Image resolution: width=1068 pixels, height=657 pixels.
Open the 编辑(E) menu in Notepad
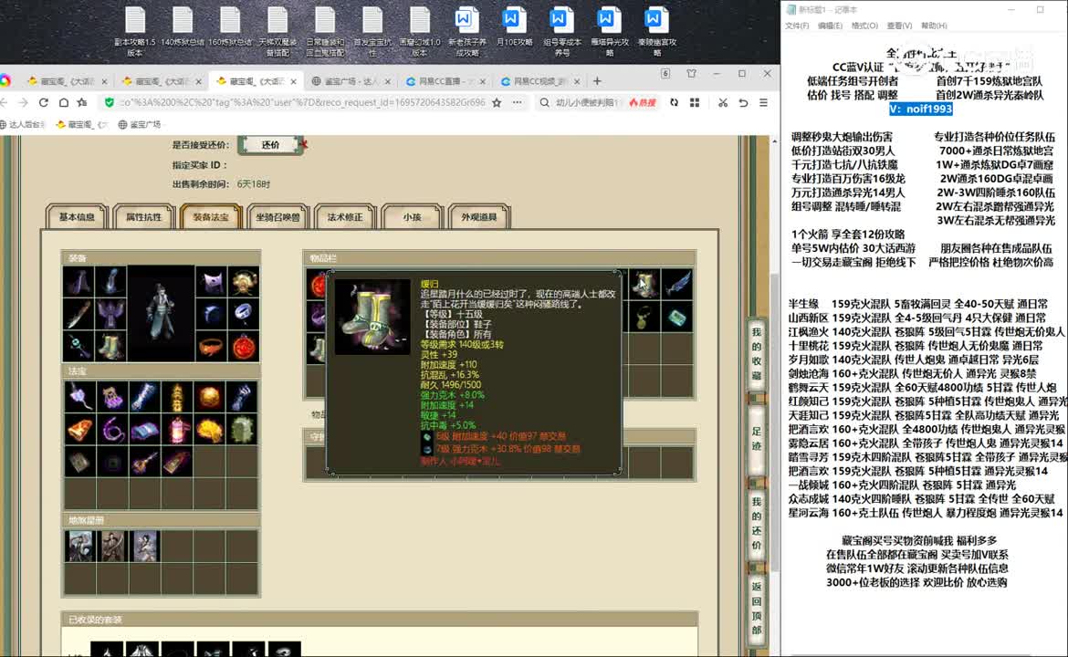830,26
